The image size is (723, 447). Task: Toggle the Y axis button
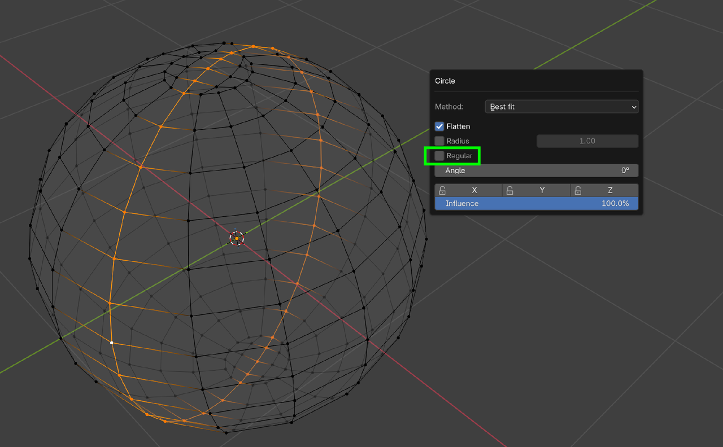click(541, 190)
